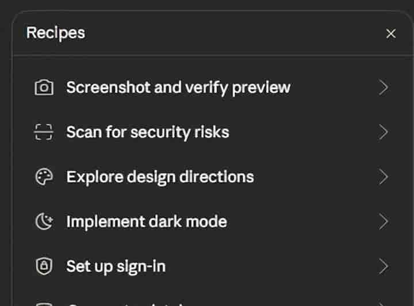Expand the Set up sign-in chevron
This screenshot has width=414, height=306.
pyautogui.click(x=384, y=266)
